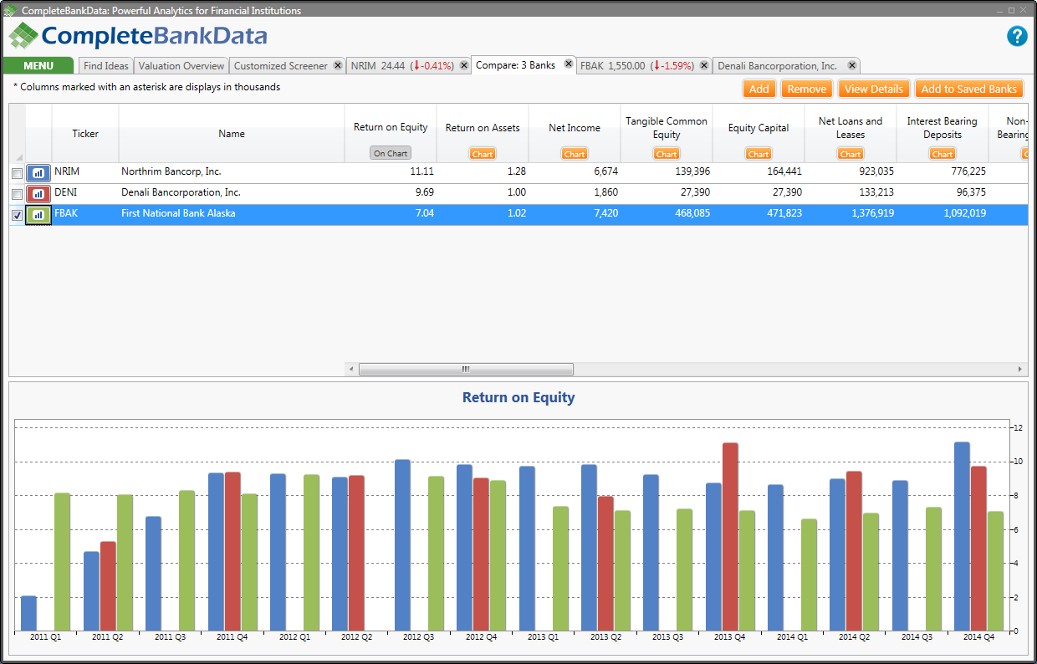Click the Return on Equity column header
The height and width of the screenshot is (664, 1037).
pyautogui.click(x=391, y=127)
